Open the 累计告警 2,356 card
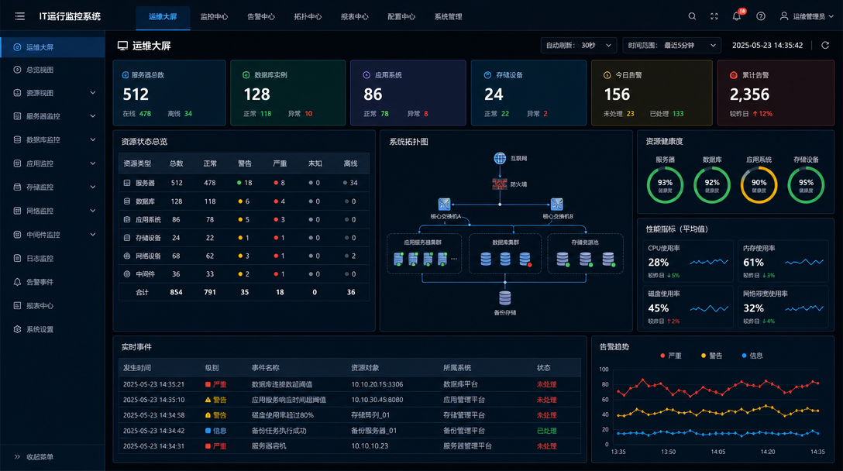 coord(776,93)
